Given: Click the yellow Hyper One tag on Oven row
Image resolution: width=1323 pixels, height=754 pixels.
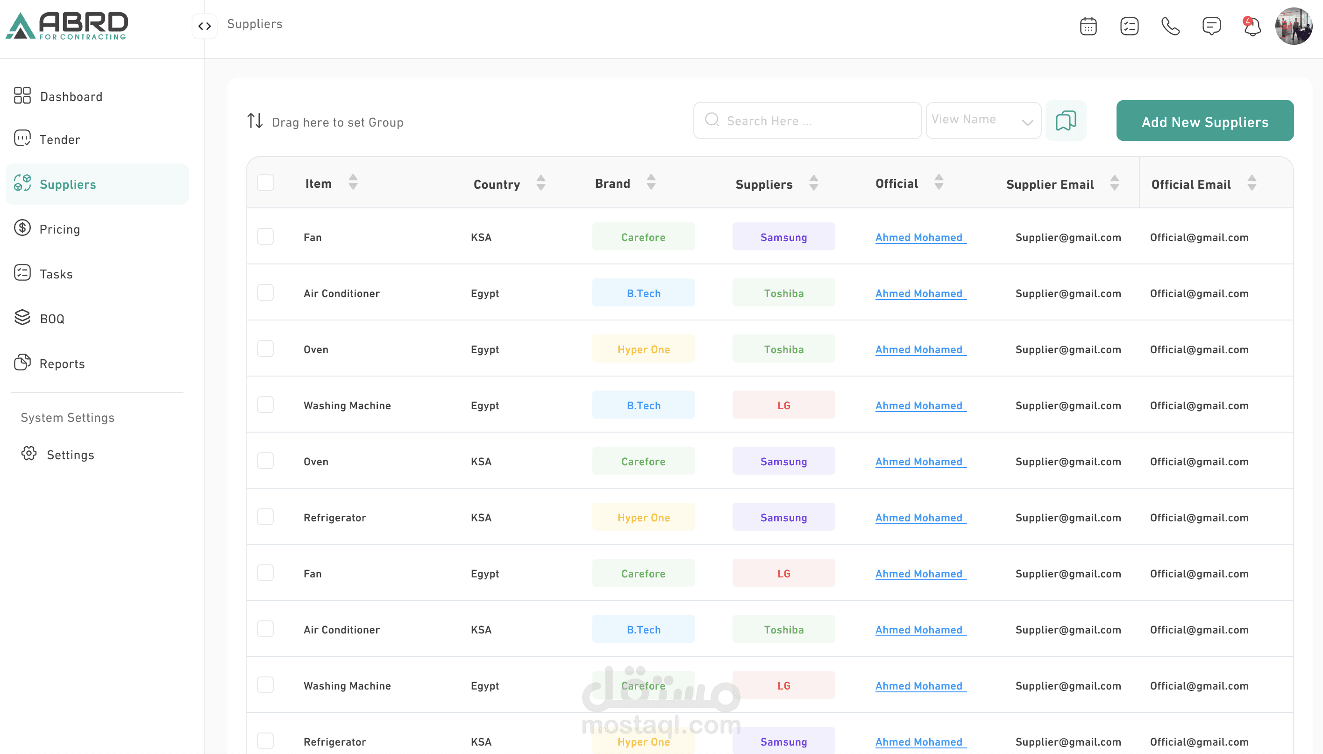Looking at the screenshot, I should click(643, 349).
